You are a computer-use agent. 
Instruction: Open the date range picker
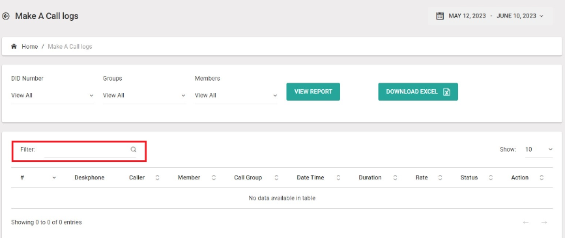point(490,16)
